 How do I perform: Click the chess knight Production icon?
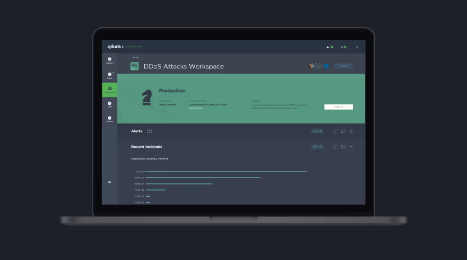146,97
